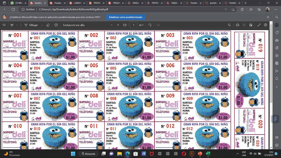Viewport: 281px width, 158px height.
Task: Open the user profile avatar
Action: (x=267, y=9)
